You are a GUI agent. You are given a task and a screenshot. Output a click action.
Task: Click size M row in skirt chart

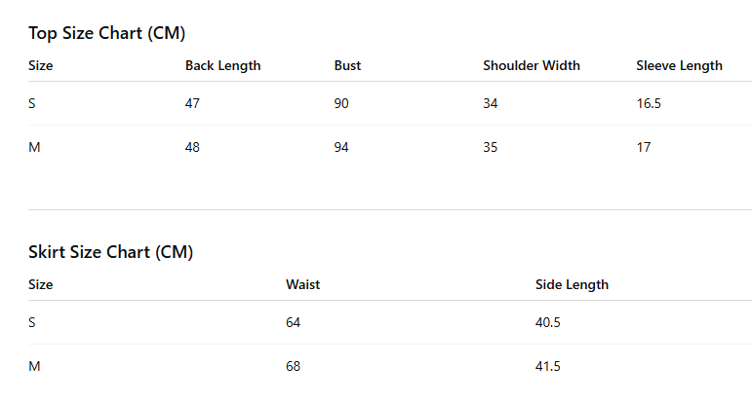point(390,366)
